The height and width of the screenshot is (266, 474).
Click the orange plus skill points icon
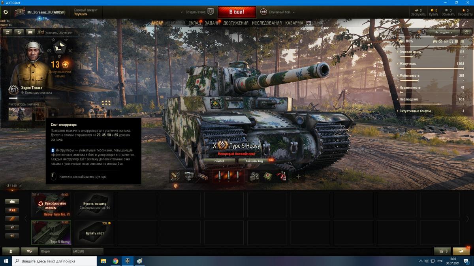[65, 64]
